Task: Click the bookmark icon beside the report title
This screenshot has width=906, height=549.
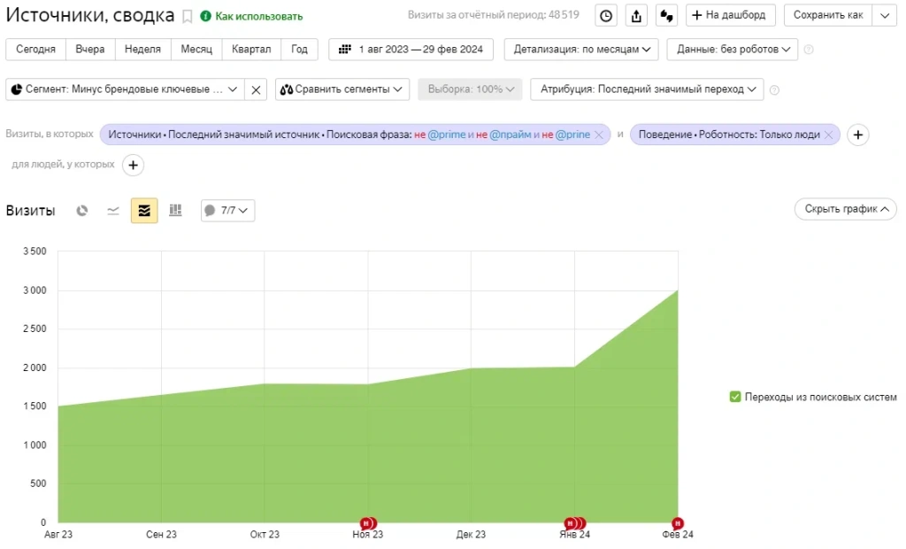Action: click(x=187, y=15)
